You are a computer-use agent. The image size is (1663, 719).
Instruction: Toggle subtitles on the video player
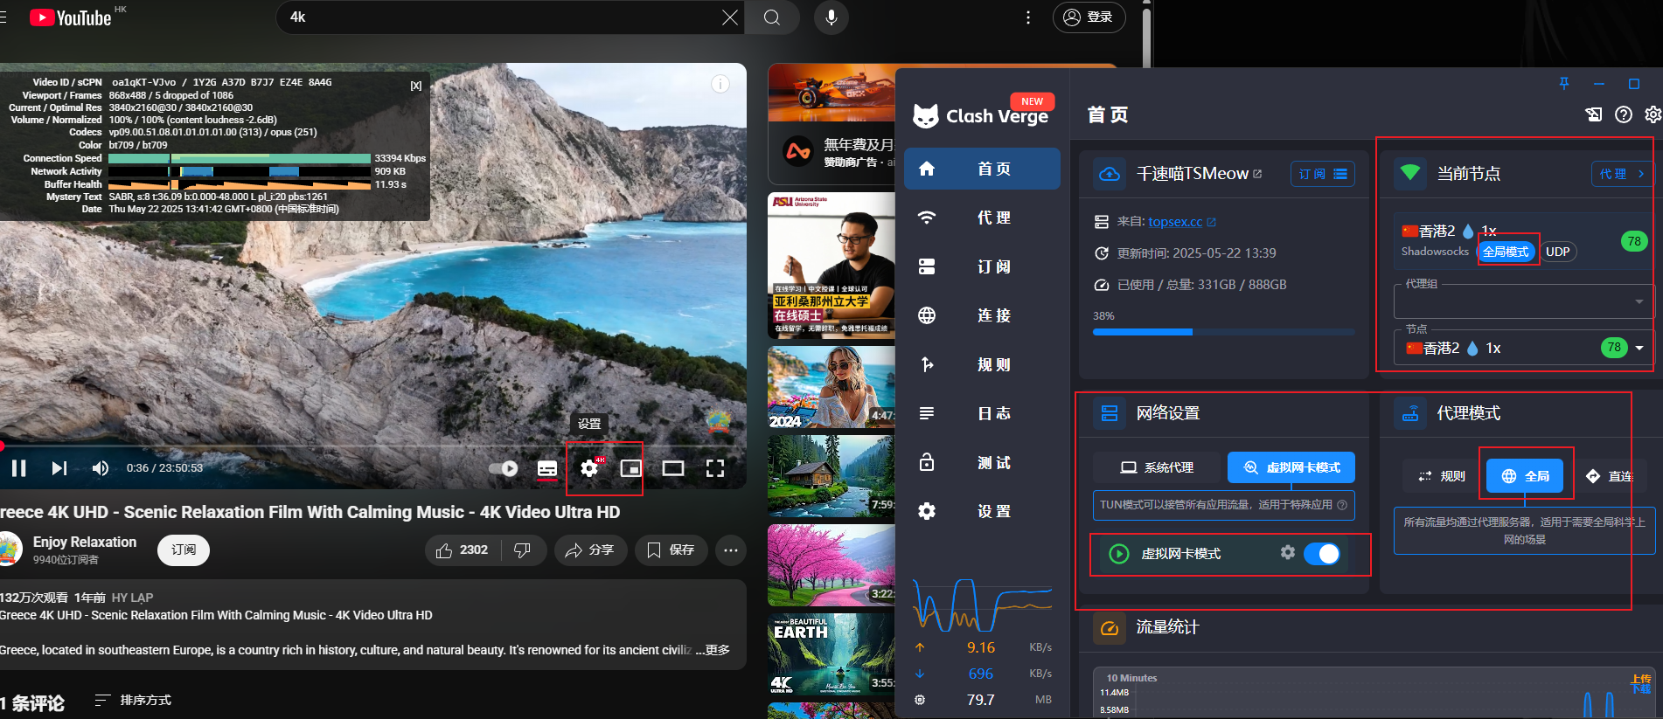[547, 468]
